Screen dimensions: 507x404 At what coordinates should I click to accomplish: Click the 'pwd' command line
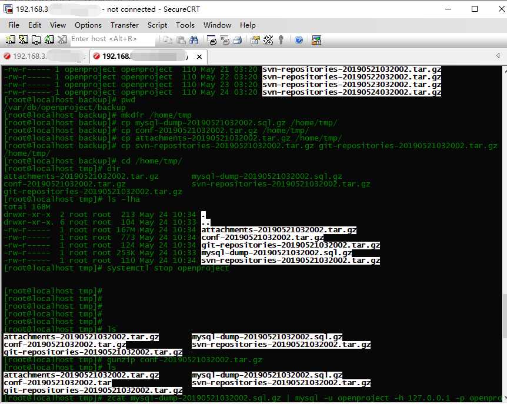coord(69,100)
